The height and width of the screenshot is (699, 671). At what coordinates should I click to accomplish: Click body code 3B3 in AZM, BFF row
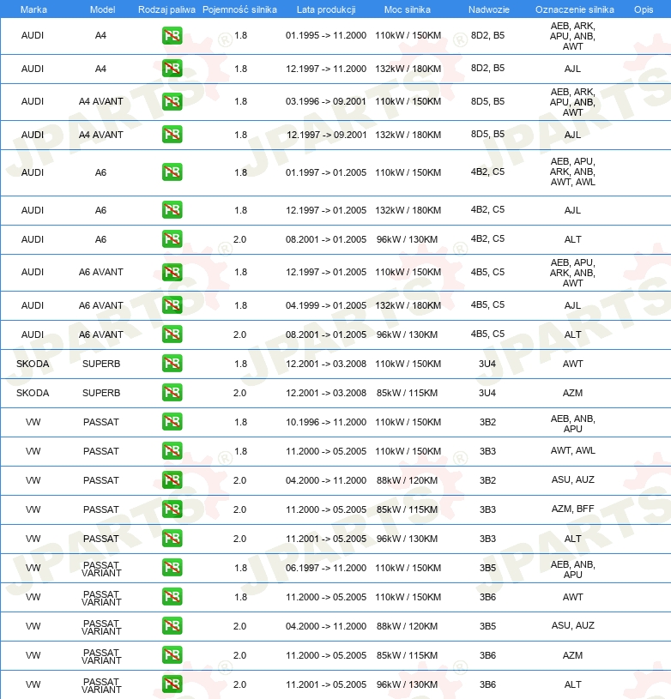click(487, 509)
